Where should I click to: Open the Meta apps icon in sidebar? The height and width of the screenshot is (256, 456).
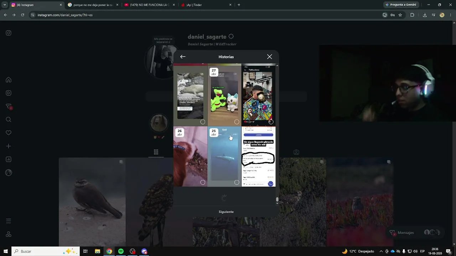[9, 234]
